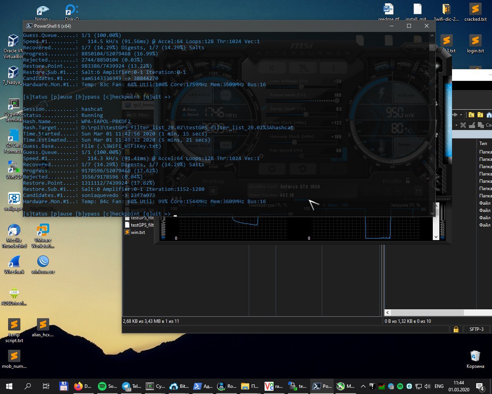This screenshot has width=492, height=394.
Task: Open the 7_Nadya VirtualBox shortcut
Action: point(13,75)
